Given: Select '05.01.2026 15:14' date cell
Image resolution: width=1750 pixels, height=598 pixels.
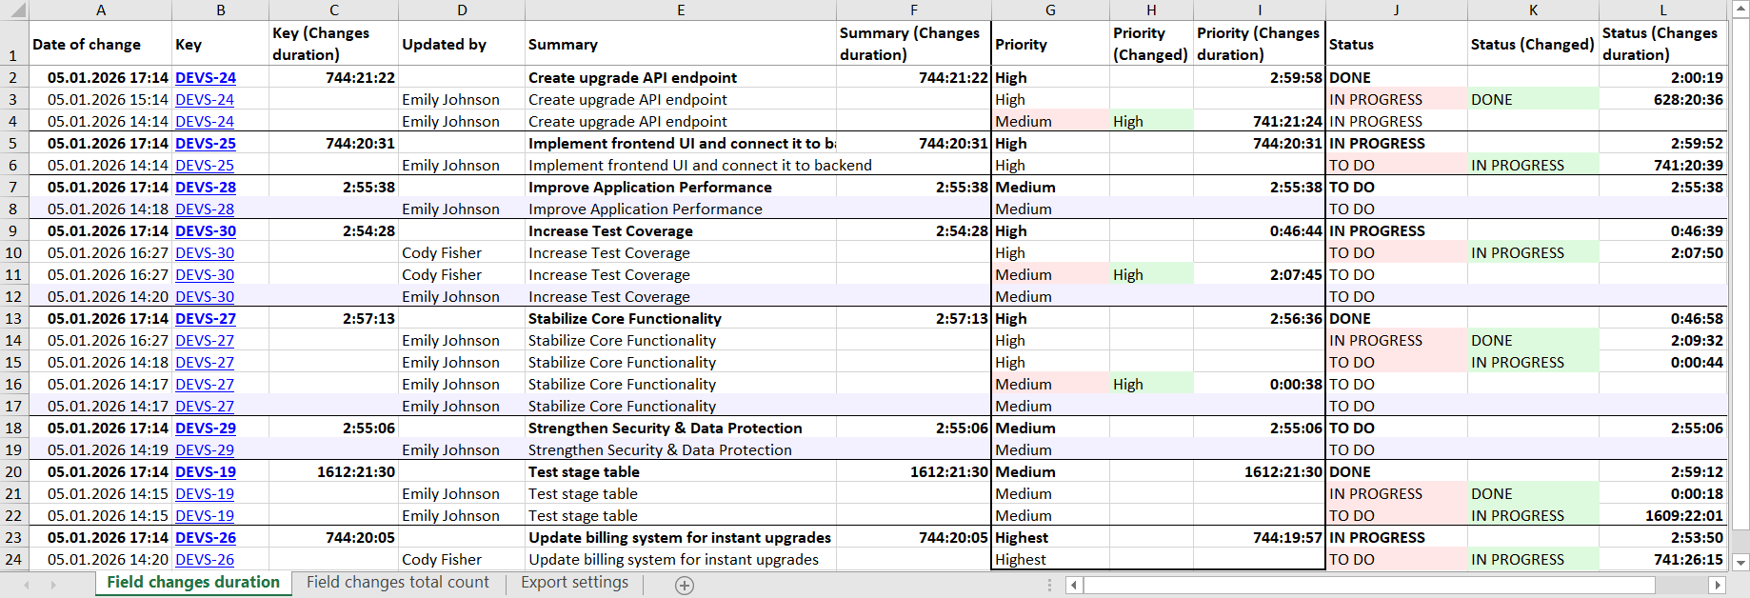Looking at the screenshot, I should [x=101, y=100].
